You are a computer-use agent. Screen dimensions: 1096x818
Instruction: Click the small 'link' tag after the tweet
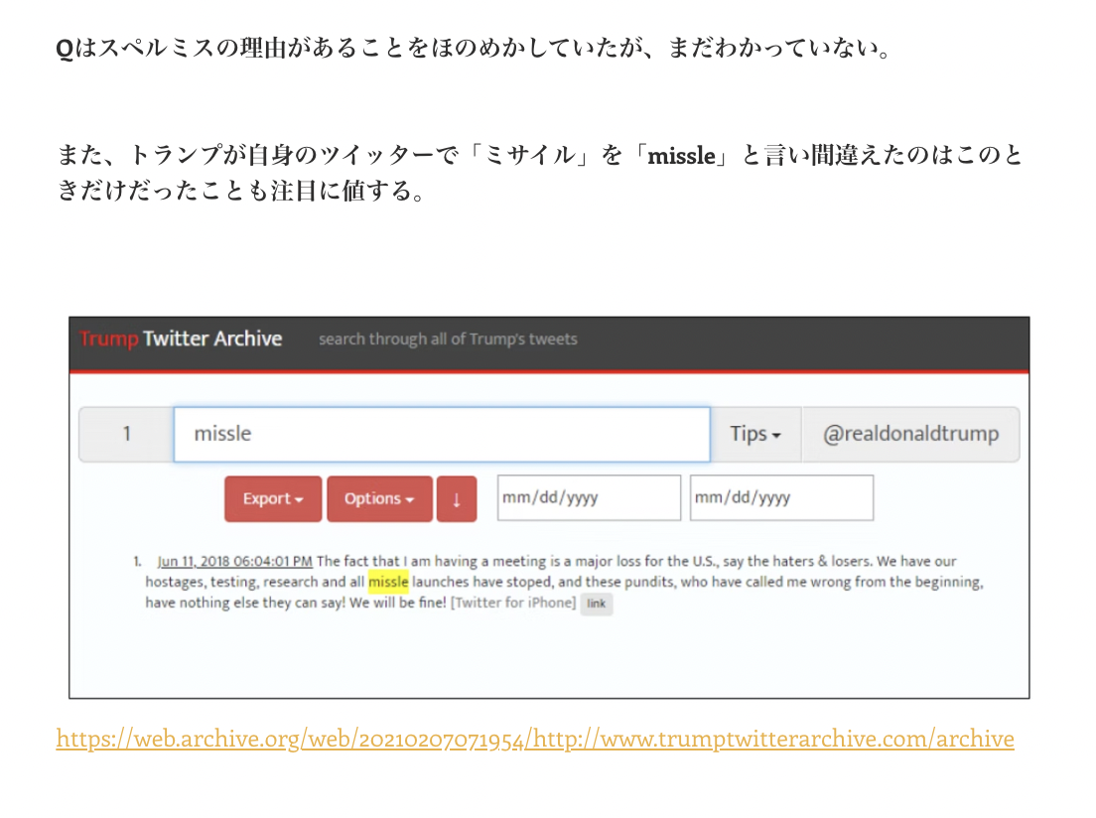tap(597, 604)
